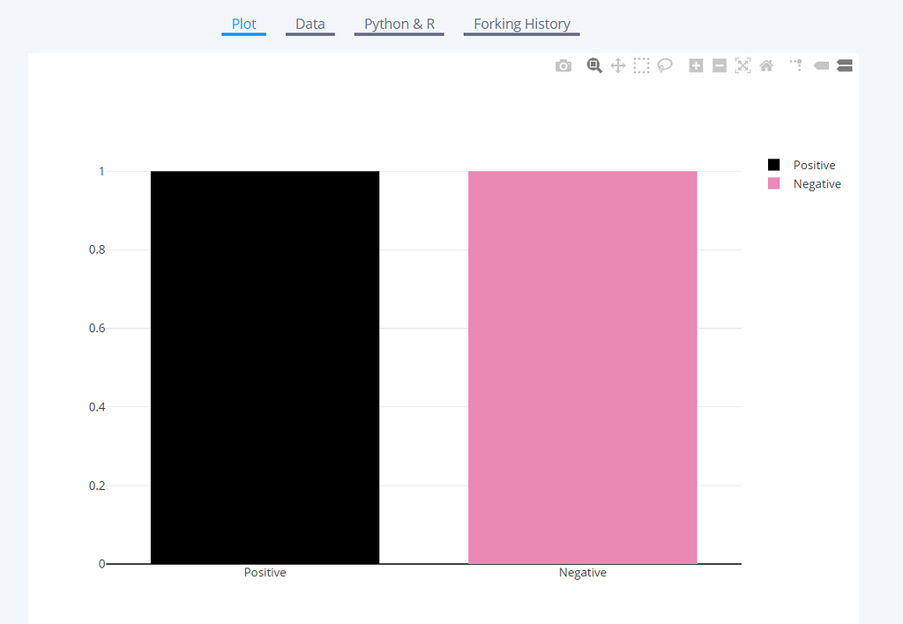
Task: Download the plot as a PNG image
Action: [563, 65]
